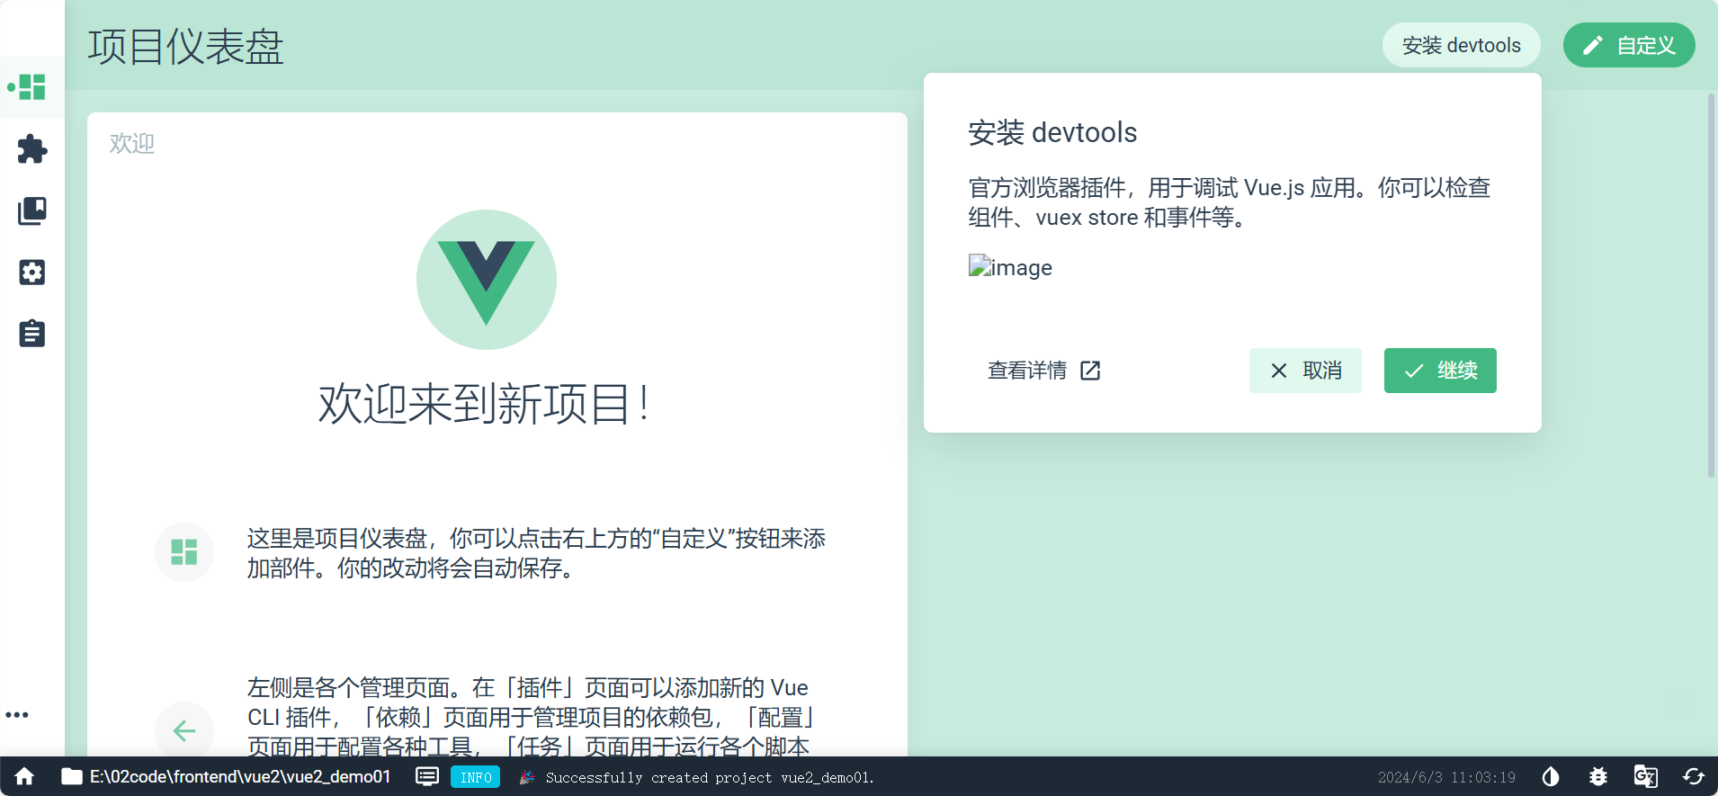
Task: Reset plugin API with refresh icon
Action: point(1694,776)
